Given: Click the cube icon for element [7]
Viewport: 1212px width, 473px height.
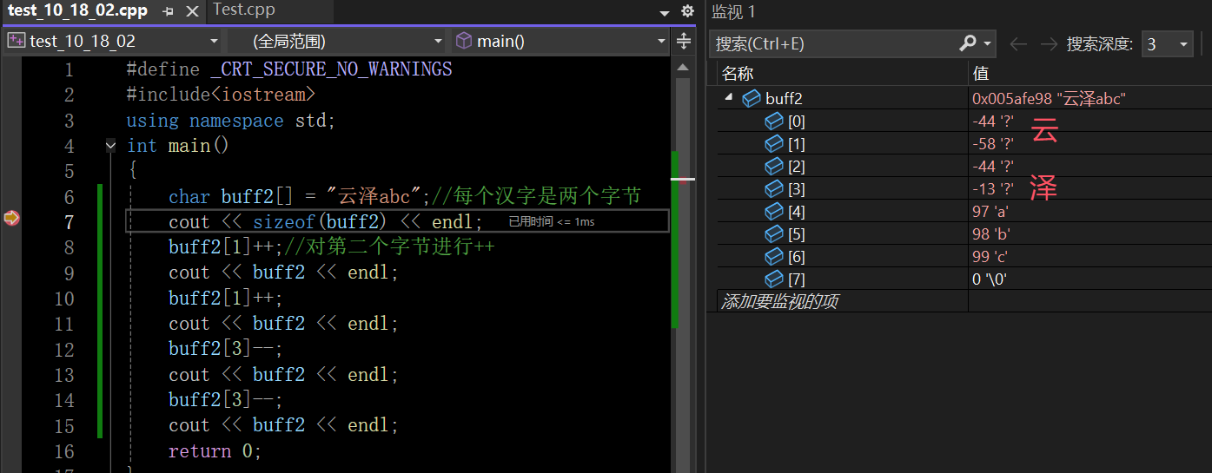Looking at the screenshot, I should coord(773,279).
